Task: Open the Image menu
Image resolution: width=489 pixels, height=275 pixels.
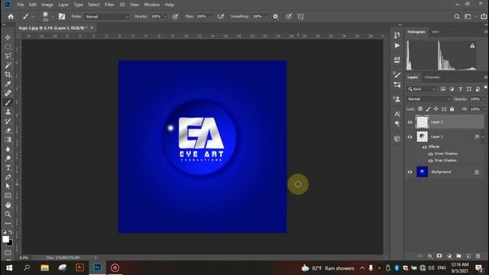Action: pos(47,5)
